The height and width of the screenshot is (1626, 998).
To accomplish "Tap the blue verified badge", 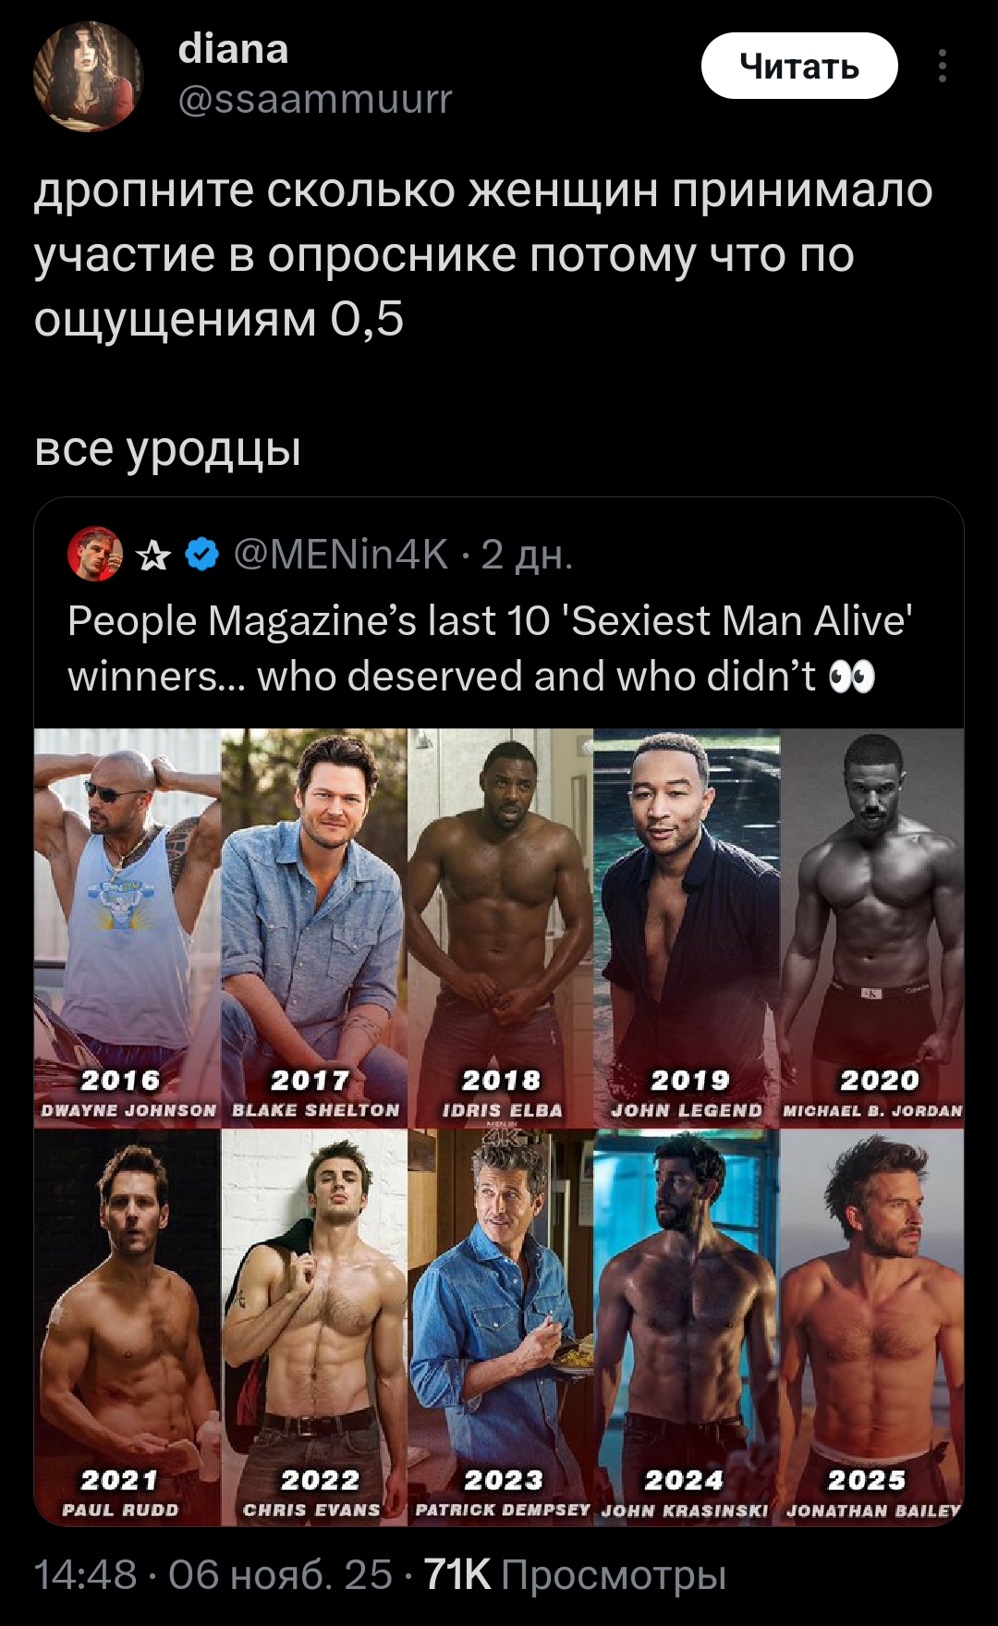I will tap(202, 555).
